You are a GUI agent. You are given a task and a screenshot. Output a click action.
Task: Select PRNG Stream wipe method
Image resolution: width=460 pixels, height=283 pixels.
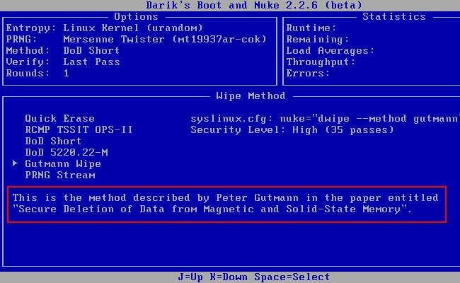click(60, 175)
